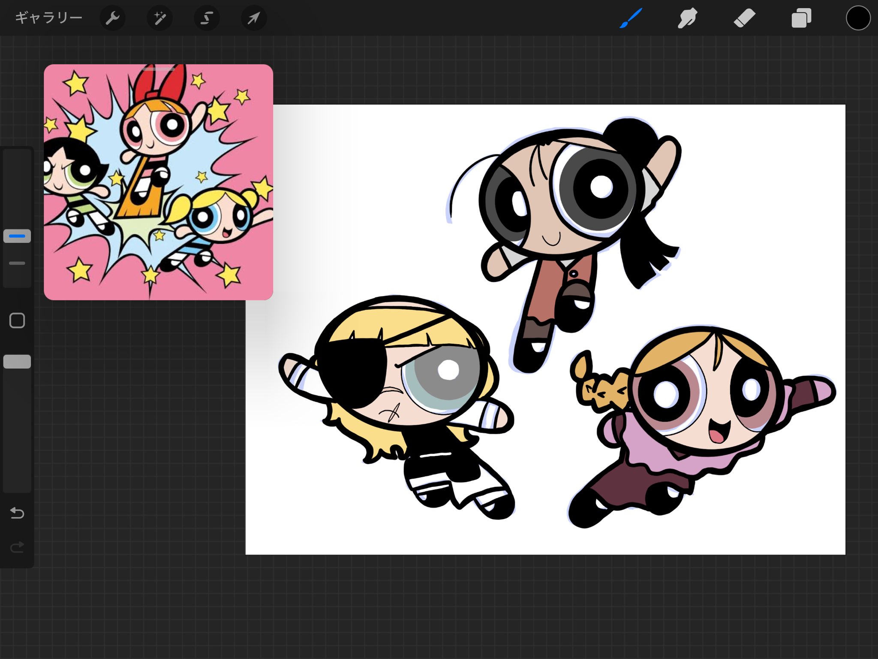This screenshot has height=659, width=878.
Task: Undo the last stroke with the arrow
Action: click(x=17, y=513)
